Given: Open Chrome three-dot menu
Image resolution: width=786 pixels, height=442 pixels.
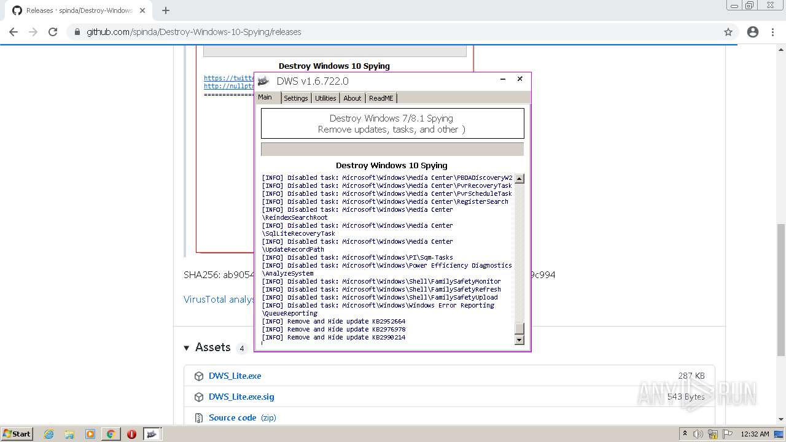Looking at the screenshot, I should point(774,32).
